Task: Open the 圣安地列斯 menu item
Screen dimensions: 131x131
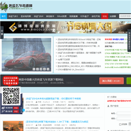Action: click(x=26, y=16)
